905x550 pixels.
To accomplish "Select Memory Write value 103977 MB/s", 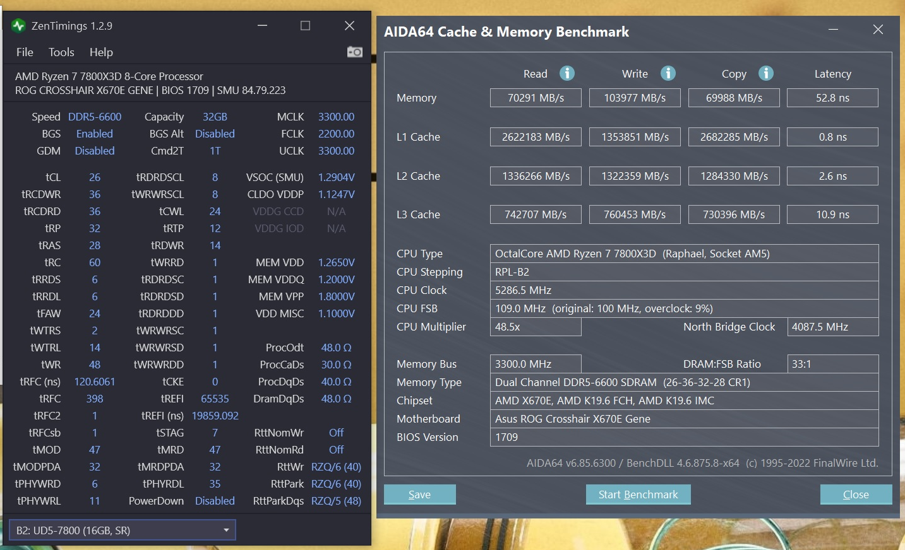I will [635, 98].
